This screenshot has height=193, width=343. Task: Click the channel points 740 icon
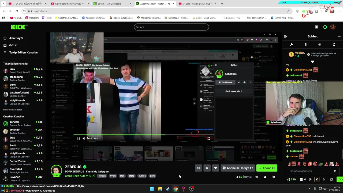pyautogui.click(x=291, y=180)
